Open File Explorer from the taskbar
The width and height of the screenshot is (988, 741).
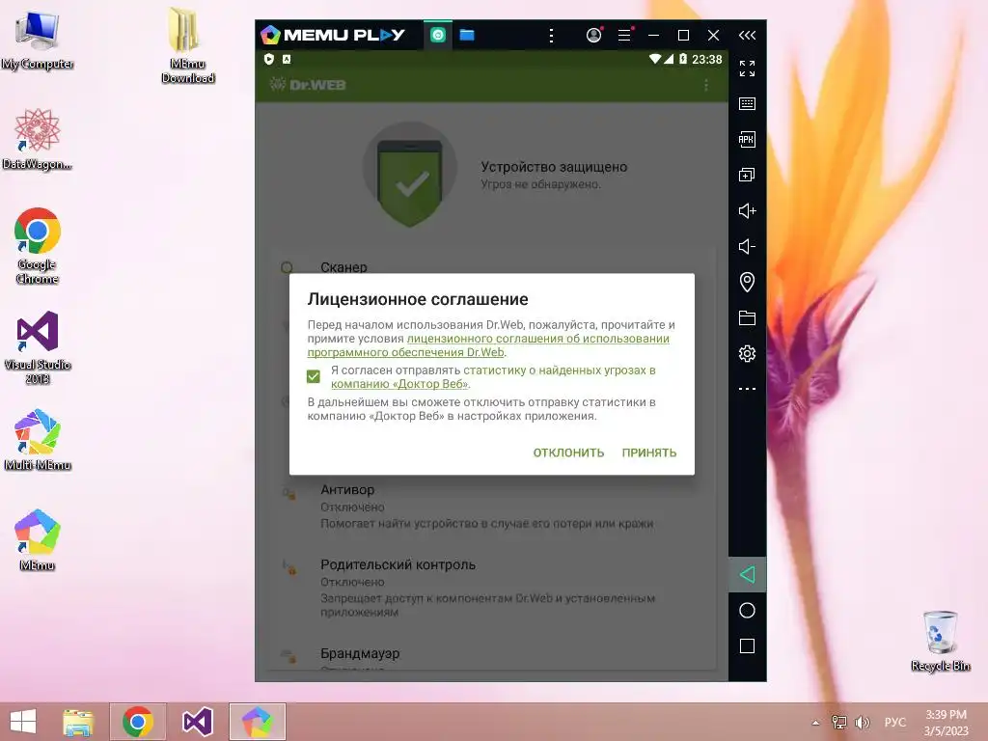[x=78, y=722]
